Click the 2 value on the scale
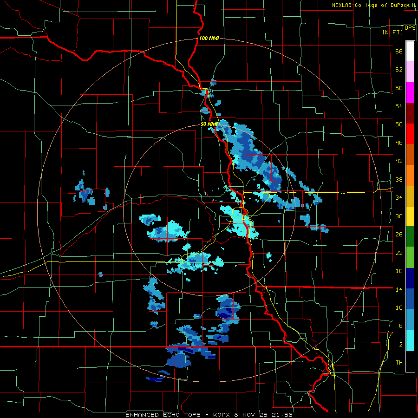This screenshot has width=418, height=418. [401, 345]
